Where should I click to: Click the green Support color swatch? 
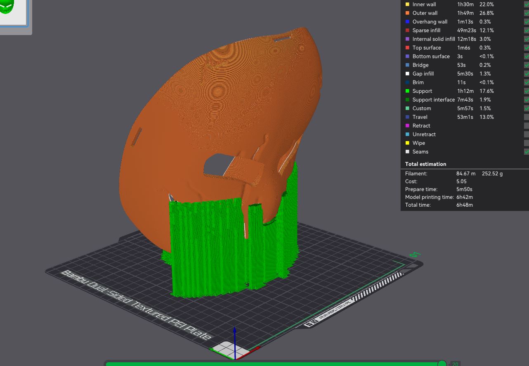(x=408, y=91)
